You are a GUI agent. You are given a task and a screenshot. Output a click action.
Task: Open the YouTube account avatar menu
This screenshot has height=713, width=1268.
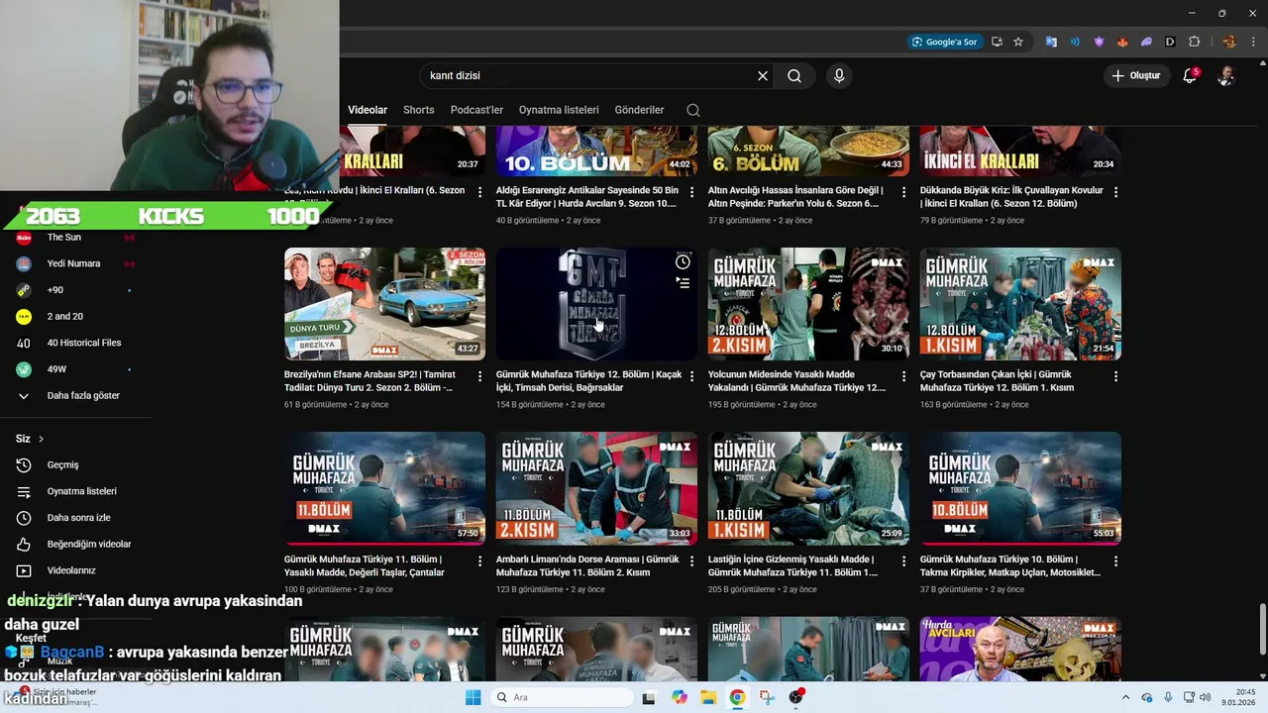pos(1225,75)
